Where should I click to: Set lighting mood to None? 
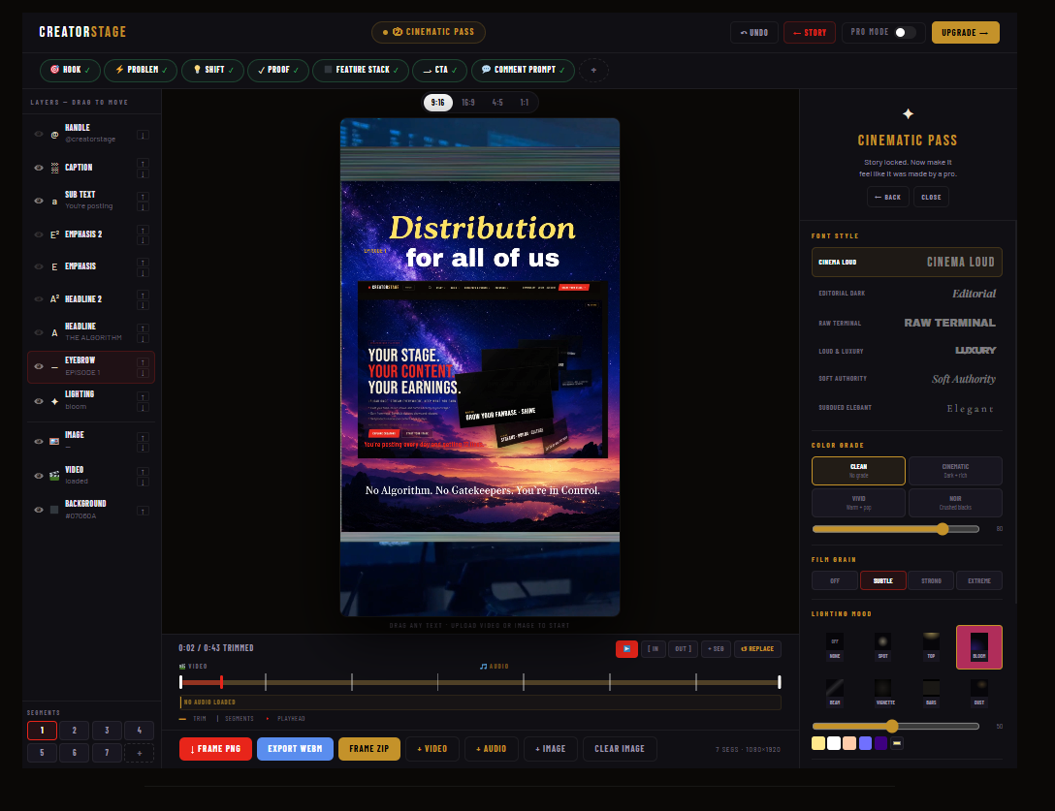835,647
